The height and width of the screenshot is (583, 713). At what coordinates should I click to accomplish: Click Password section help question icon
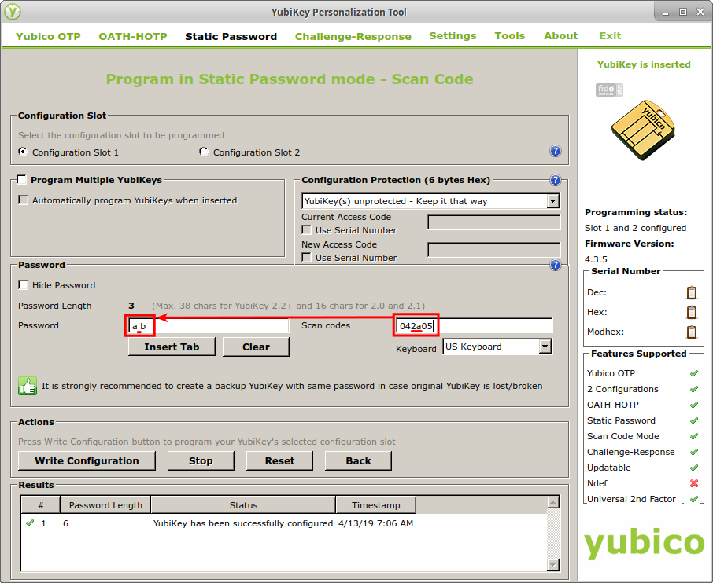click(x=555, y=266)
